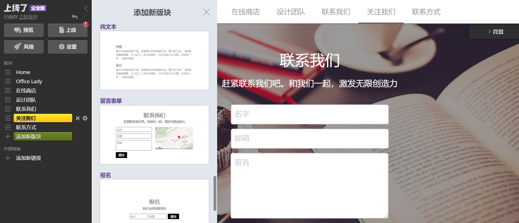
Task: Select 联系我们 section in sidebar
Action: [x=26, y=109]
